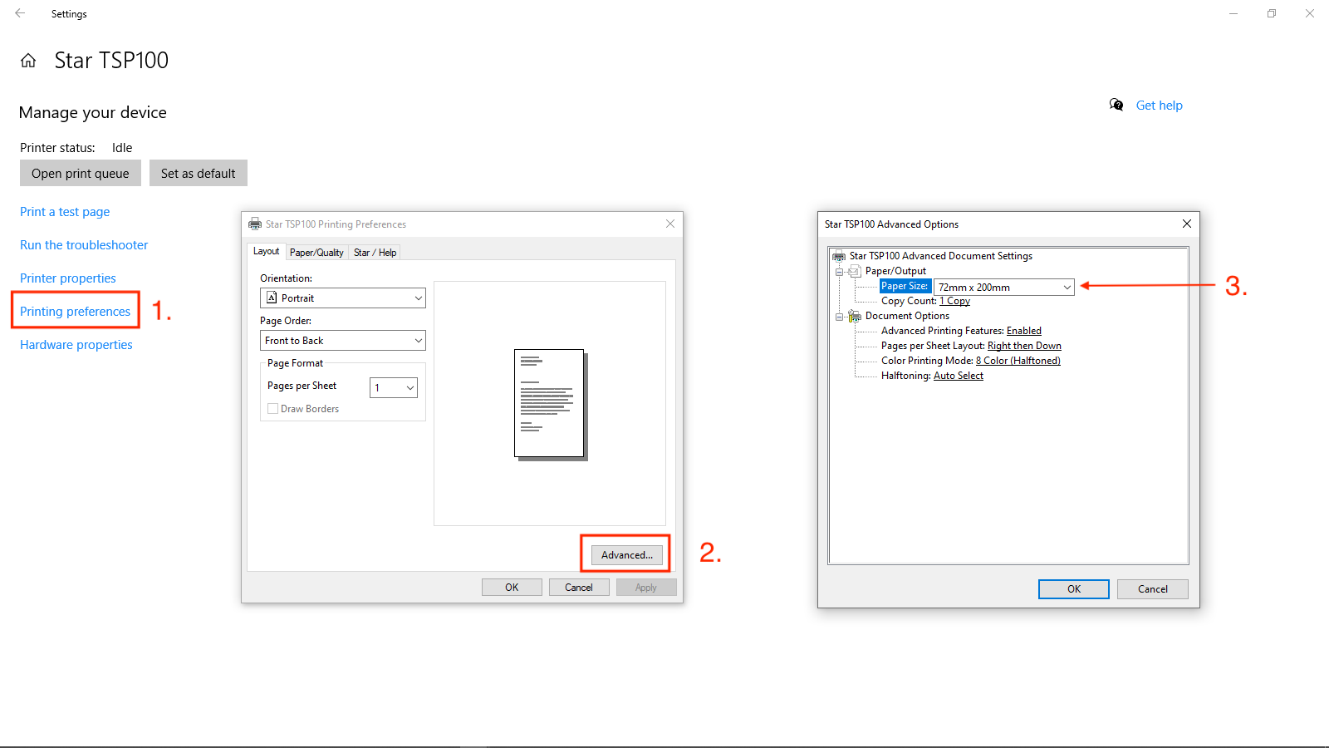The width and height of the screenshot is (1329, 748).
Task: Switch to the Layout tab
Action: 267,251
